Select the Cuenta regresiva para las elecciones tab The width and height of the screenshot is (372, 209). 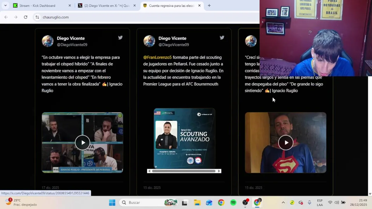171,6
